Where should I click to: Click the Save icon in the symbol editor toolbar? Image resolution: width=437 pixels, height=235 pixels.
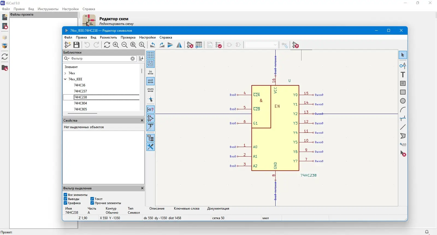[76, 45]
